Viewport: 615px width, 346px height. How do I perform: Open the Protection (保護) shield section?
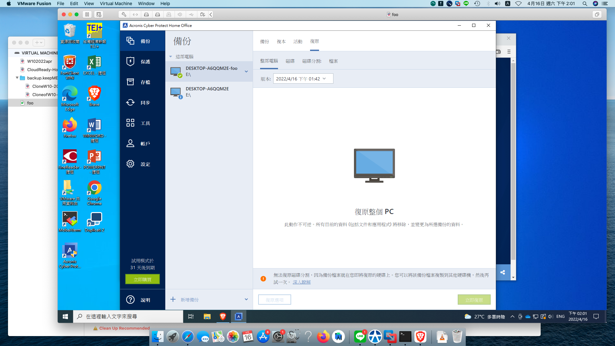coord(142,62)
